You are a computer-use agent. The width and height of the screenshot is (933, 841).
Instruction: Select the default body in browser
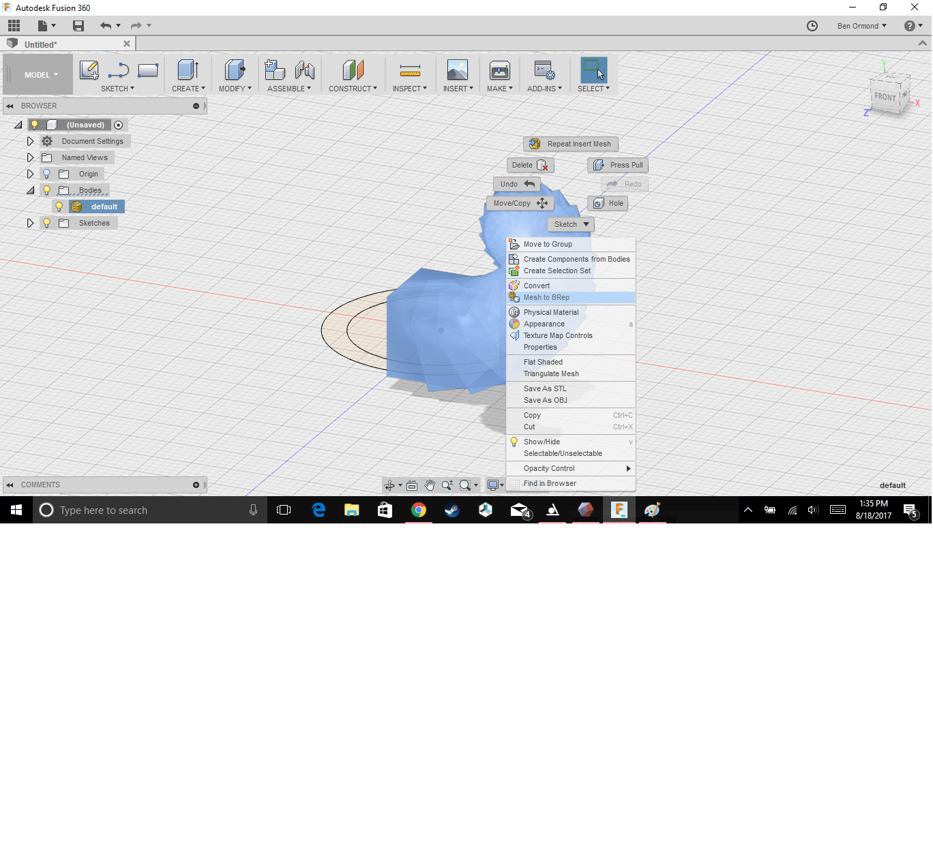[x=97, y=207]
